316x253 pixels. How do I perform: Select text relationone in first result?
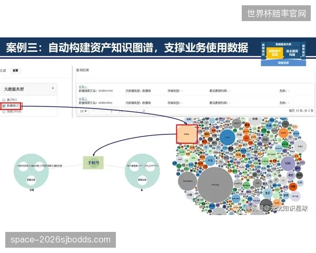[x=105, y=91]
